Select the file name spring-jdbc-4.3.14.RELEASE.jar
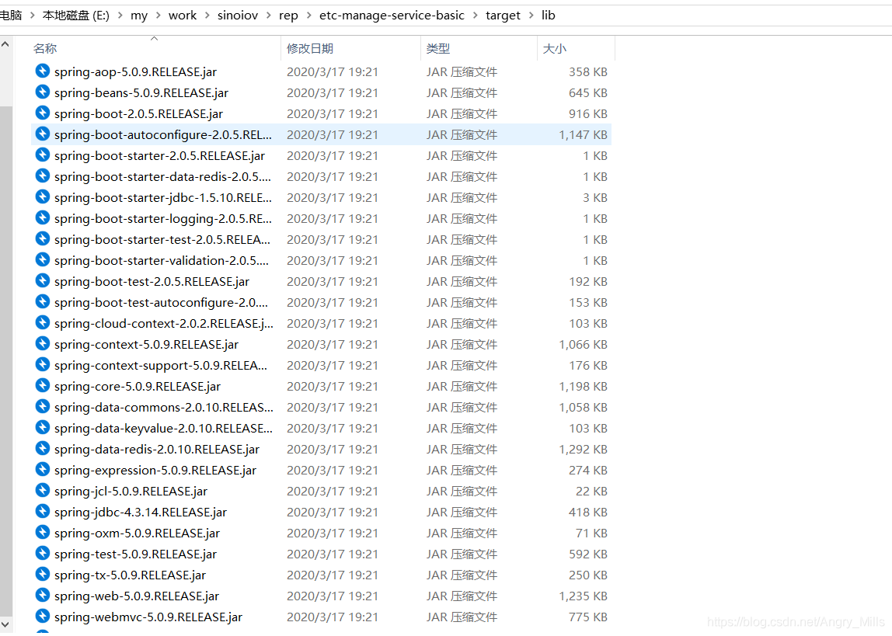The width and height of the screenshot is (892, 636). 141,512
